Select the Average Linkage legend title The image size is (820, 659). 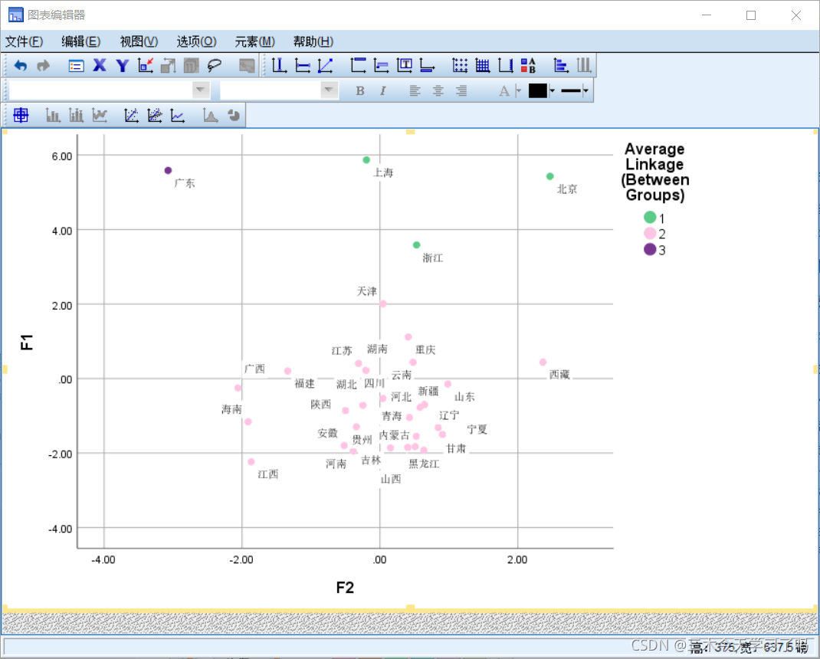click(654, 172)
